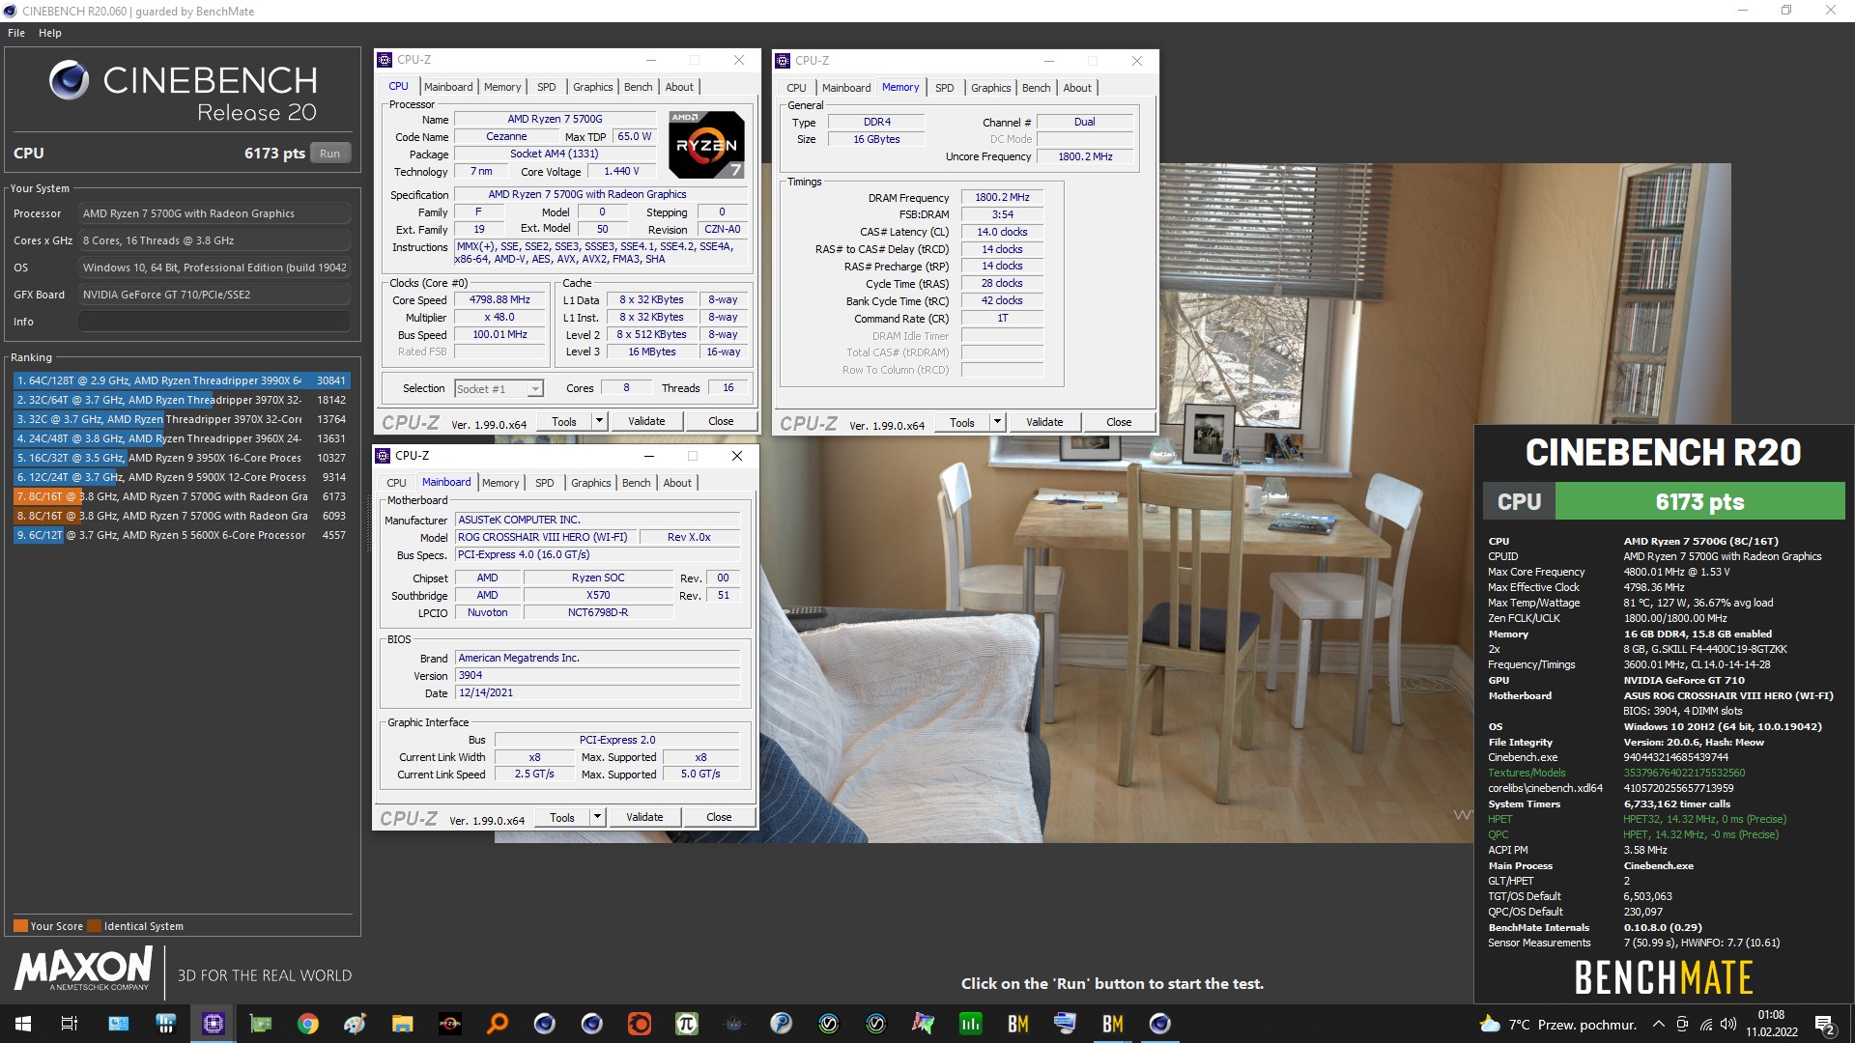Click the Core Speed value 4798.88 MHz
This screenshot has height=1043, width=1855.
point(499,299)
